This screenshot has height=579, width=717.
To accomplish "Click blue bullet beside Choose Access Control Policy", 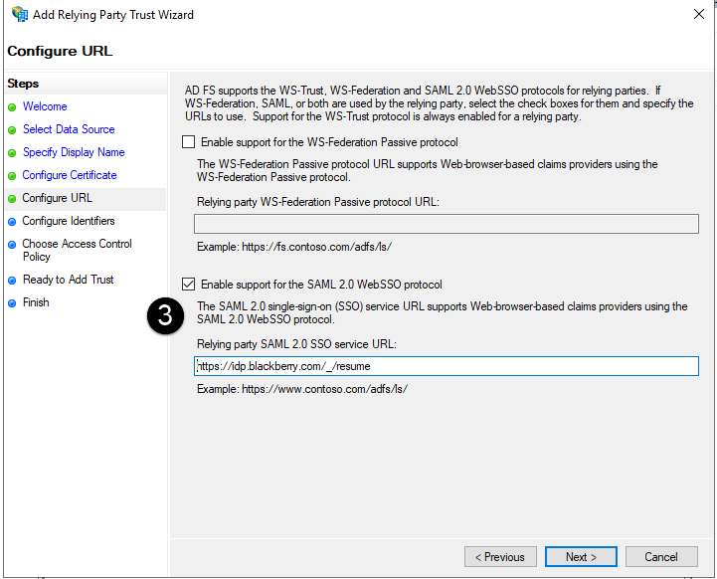I will click(12, 245).
